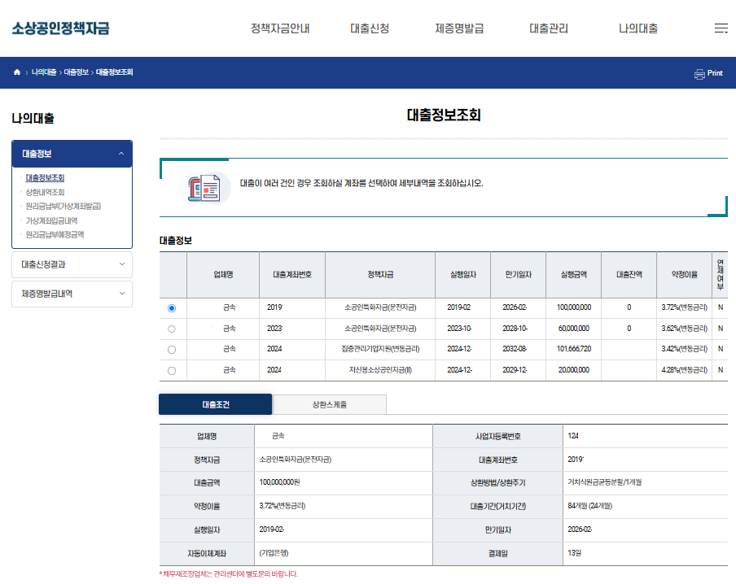This screenshot has width=736, height=584.
Task: Open the hamburger menu
Action: [x=721, y=28]
